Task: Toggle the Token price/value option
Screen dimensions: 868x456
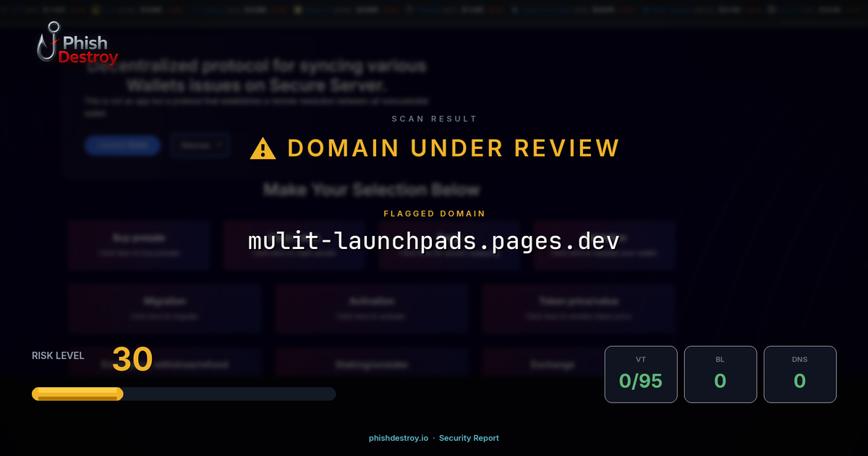Action: (x=578, y=308)
